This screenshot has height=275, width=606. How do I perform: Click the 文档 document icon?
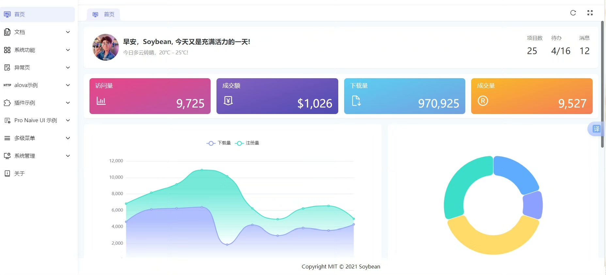(x=7, y=32)
